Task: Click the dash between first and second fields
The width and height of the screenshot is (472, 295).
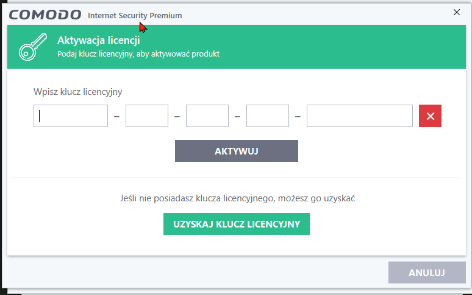Action: [x=117, y=116]
